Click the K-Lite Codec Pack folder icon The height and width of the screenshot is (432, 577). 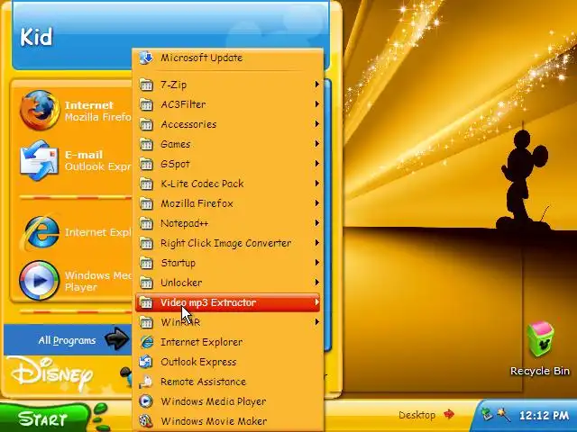146,184
